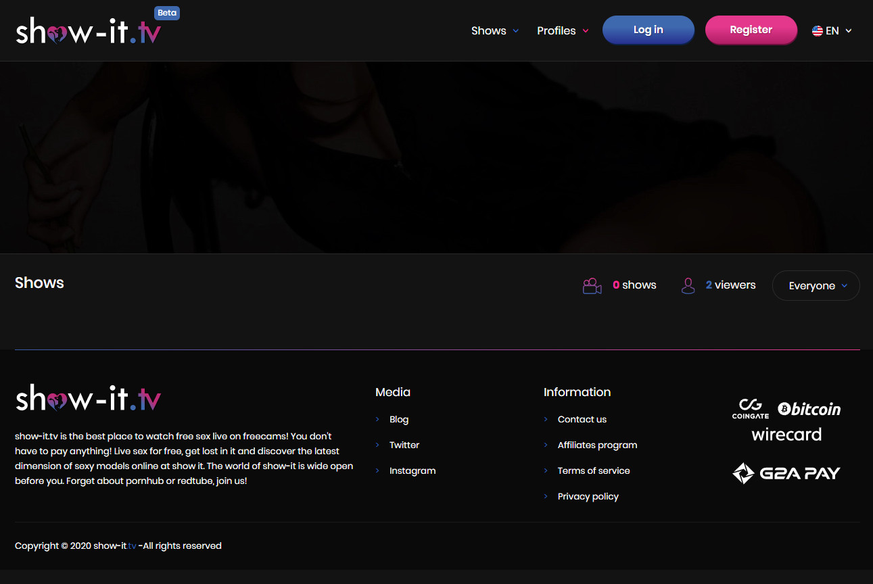
Task: Open the Instagram link in footer
Action: (x=412, y=471)
